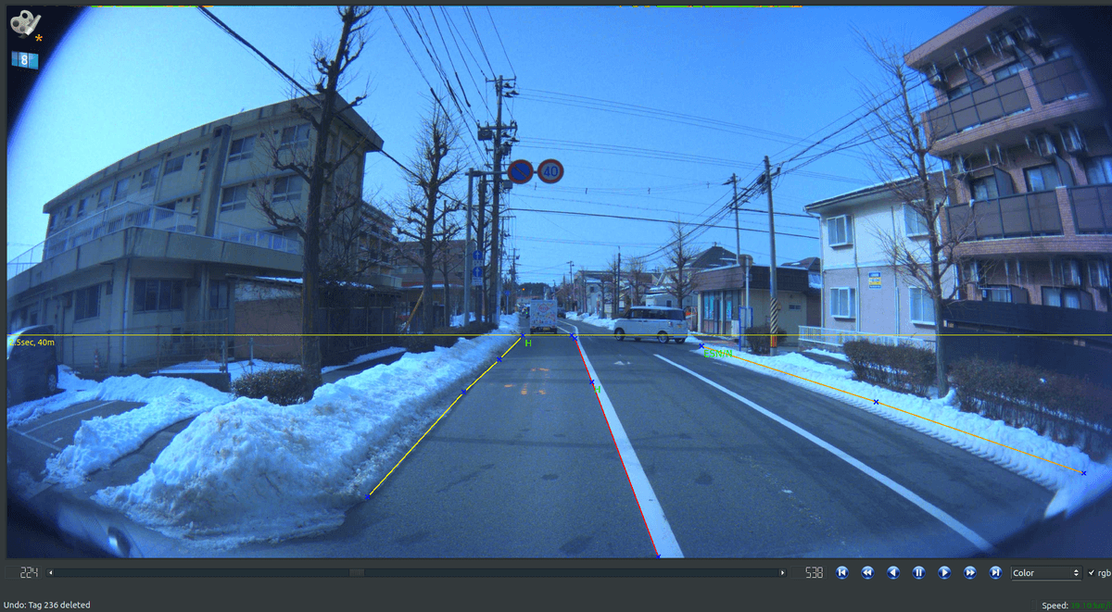The width and height of the screenshot is (1112, 612).
Task: Open the Color mode dropdown
Action: coord(1046,573)
